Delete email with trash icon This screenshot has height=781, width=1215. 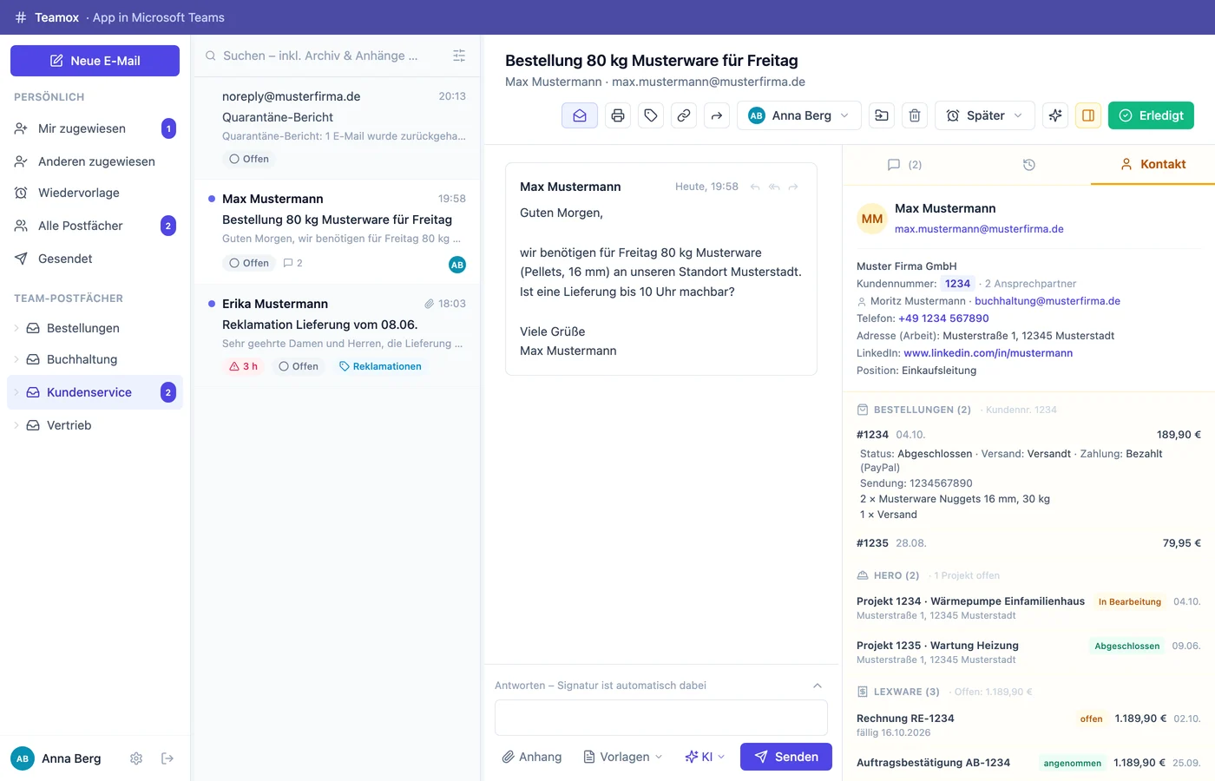click(x=915, y=115)
